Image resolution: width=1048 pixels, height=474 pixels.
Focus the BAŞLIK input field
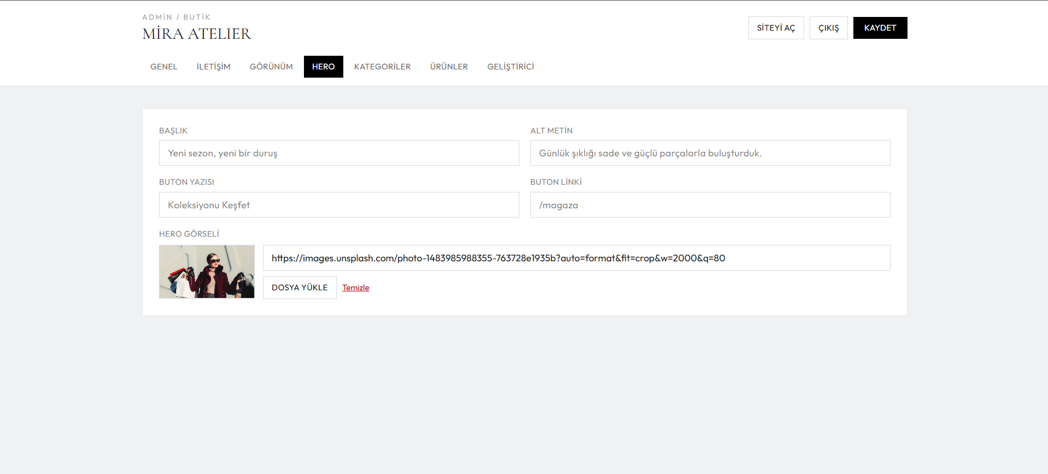tap(339, 153)
